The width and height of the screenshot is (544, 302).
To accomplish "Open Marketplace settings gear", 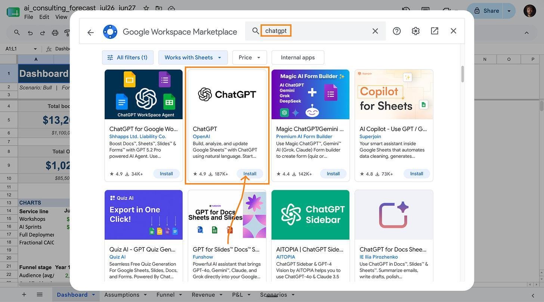I will click(x=415, y=31).
